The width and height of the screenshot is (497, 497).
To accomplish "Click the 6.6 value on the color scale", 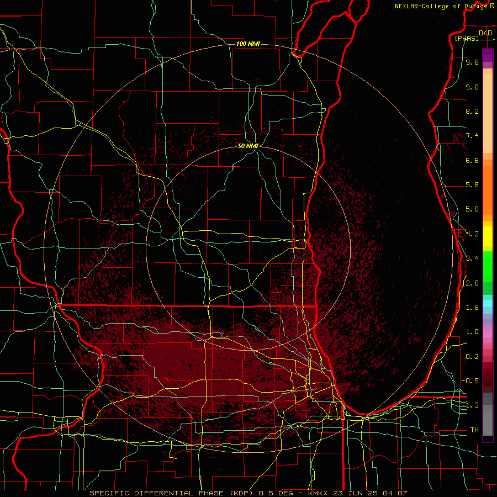I will click(x=472, y=160).
